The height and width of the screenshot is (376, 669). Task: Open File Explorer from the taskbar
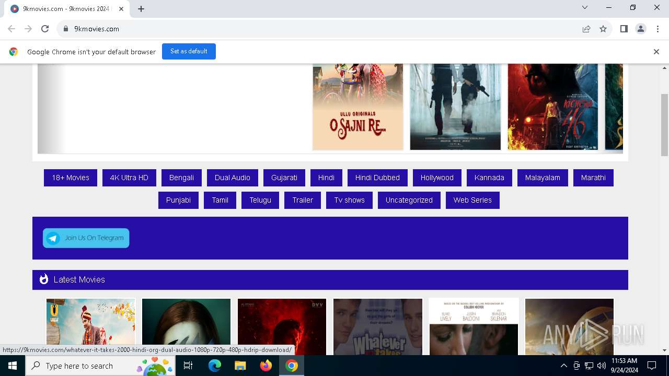pos(240,366)
